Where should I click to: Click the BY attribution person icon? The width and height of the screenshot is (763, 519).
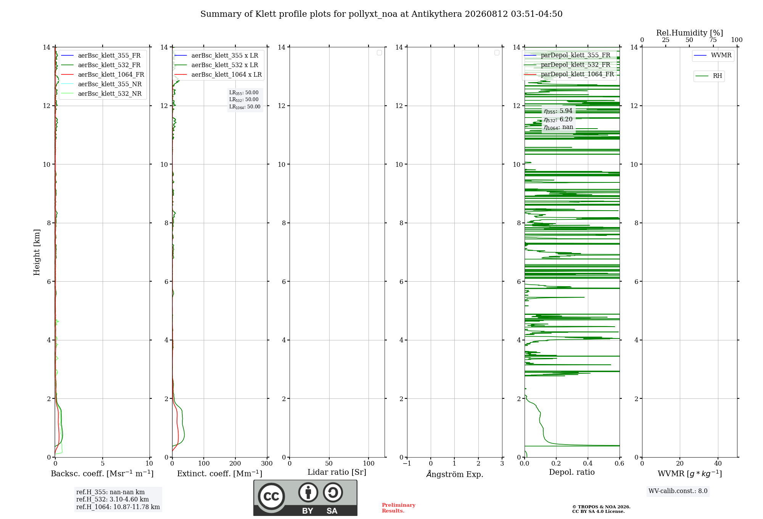pos(308,492)
